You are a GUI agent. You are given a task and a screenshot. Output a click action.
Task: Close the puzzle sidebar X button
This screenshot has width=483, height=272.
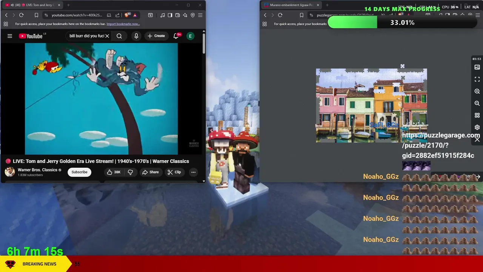[x=477, y=139]
